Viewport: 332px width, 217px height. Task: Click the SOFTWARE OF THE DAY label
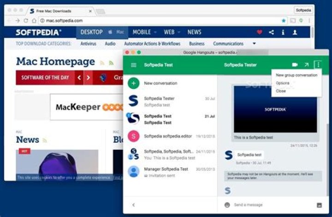[x=45, y=77]
